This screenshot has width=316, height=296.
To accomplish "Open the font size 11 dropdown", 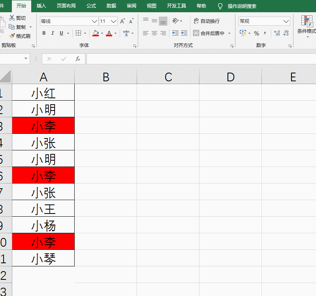I will 114,21.
